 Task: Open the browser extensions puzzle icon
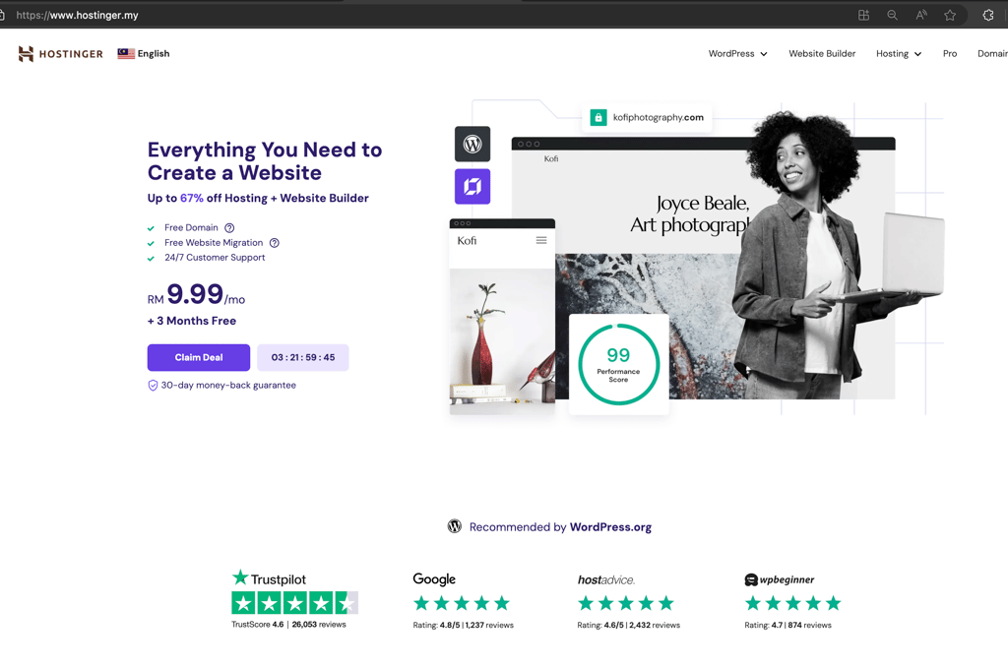coord(988,15)
